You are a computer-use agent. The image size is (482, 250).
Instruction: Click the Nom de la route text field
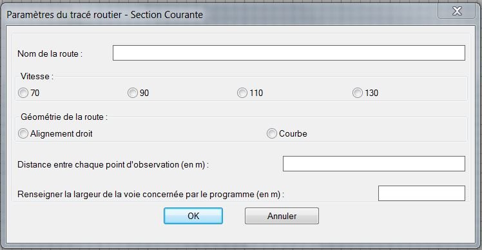pos(289,53)
